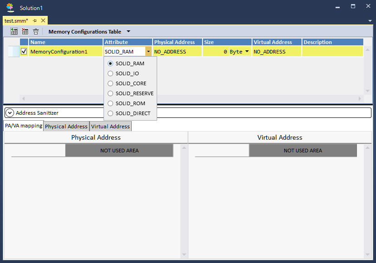Image resolution: width=376 pixels, height=263 pixels.
Task: Click the add table row icon
Action: click(x=14, y=32)
